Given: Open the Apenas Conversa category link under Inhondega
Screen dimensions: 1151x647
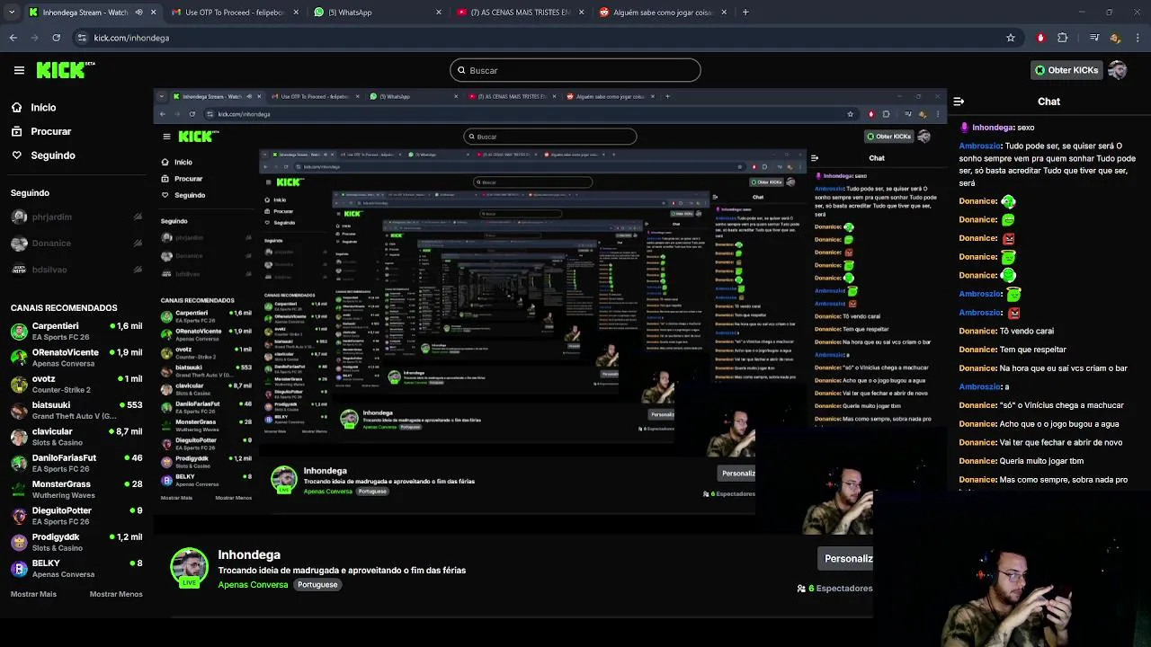Looking at the screenshot, I should (x=253, y=585).
